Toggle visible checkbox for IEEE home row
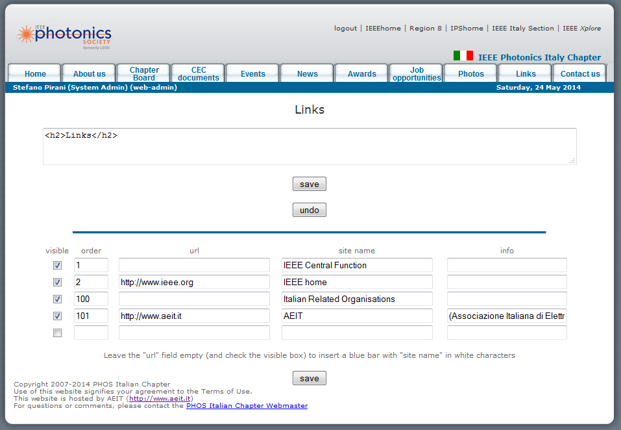 [57, 282]
